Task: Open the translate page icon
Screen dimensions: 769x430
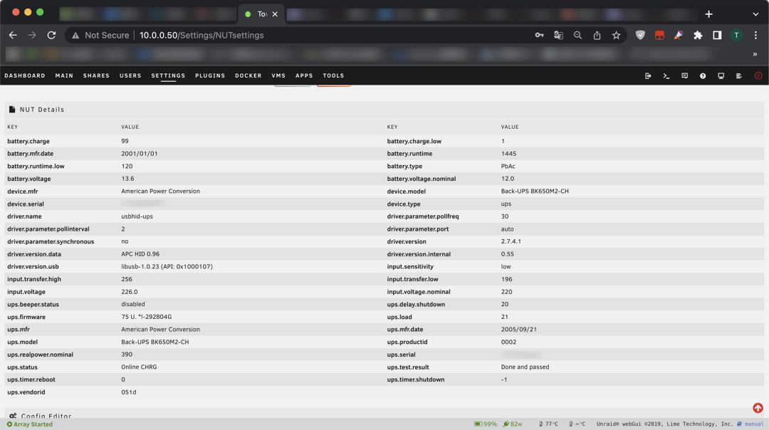Action: click(x=558, y=36)
